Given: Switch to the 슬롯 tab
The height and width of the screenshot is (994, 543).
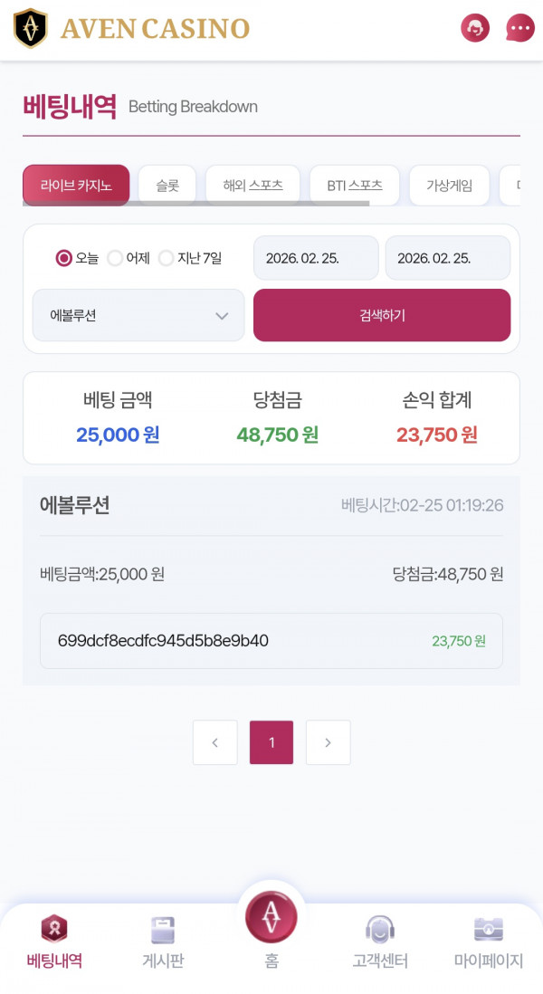Looking at the screenshot, I should [x=167, y=184].
